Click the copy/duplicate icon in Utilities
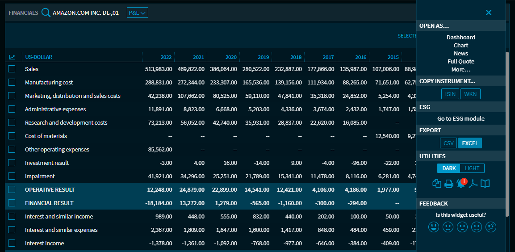This screenshot has width=515, height=252. pos(436,183)
